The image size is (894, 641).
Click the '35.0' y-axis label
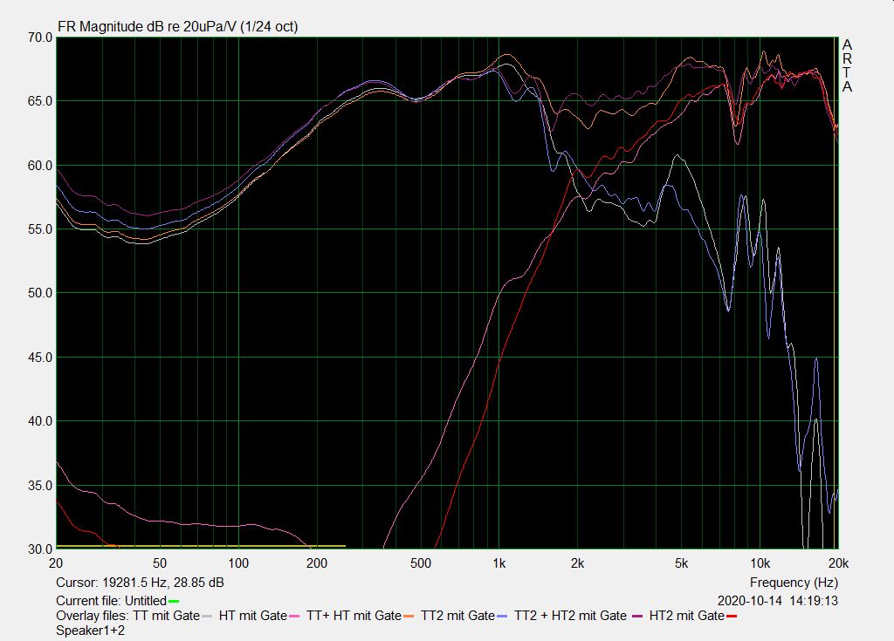point(40,486)
